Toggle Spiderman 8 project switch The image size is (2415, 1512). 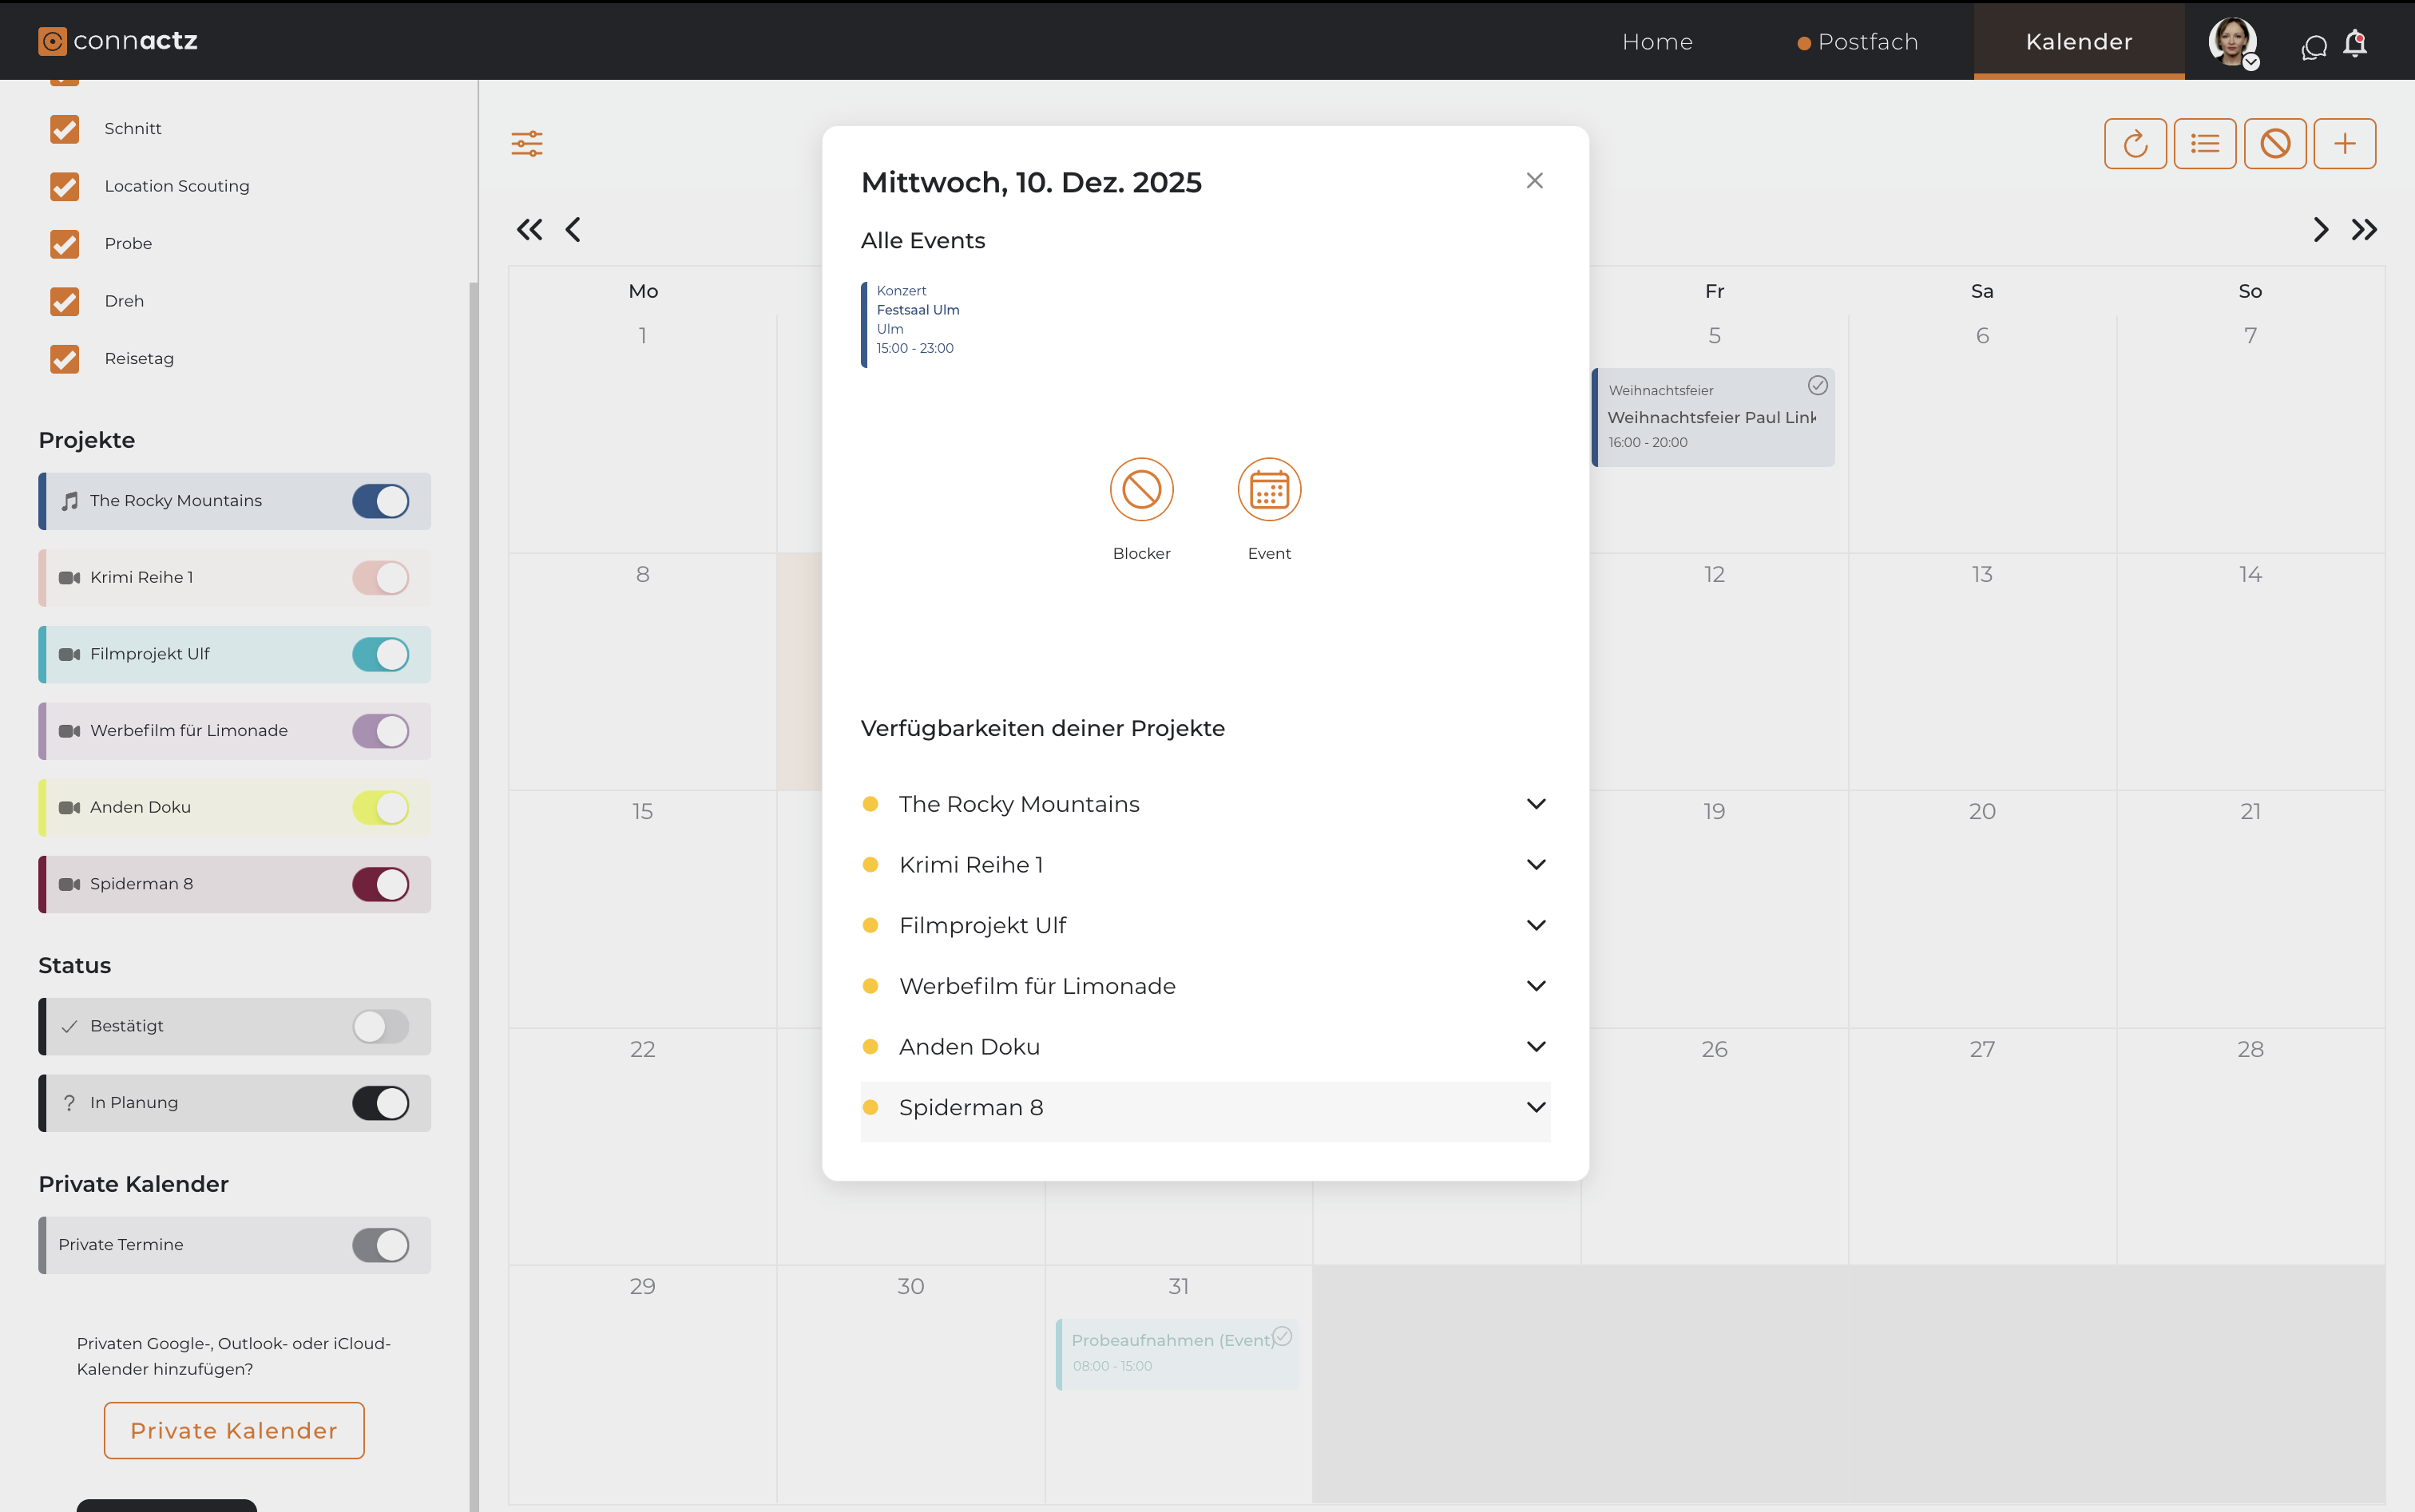[380, 884]
